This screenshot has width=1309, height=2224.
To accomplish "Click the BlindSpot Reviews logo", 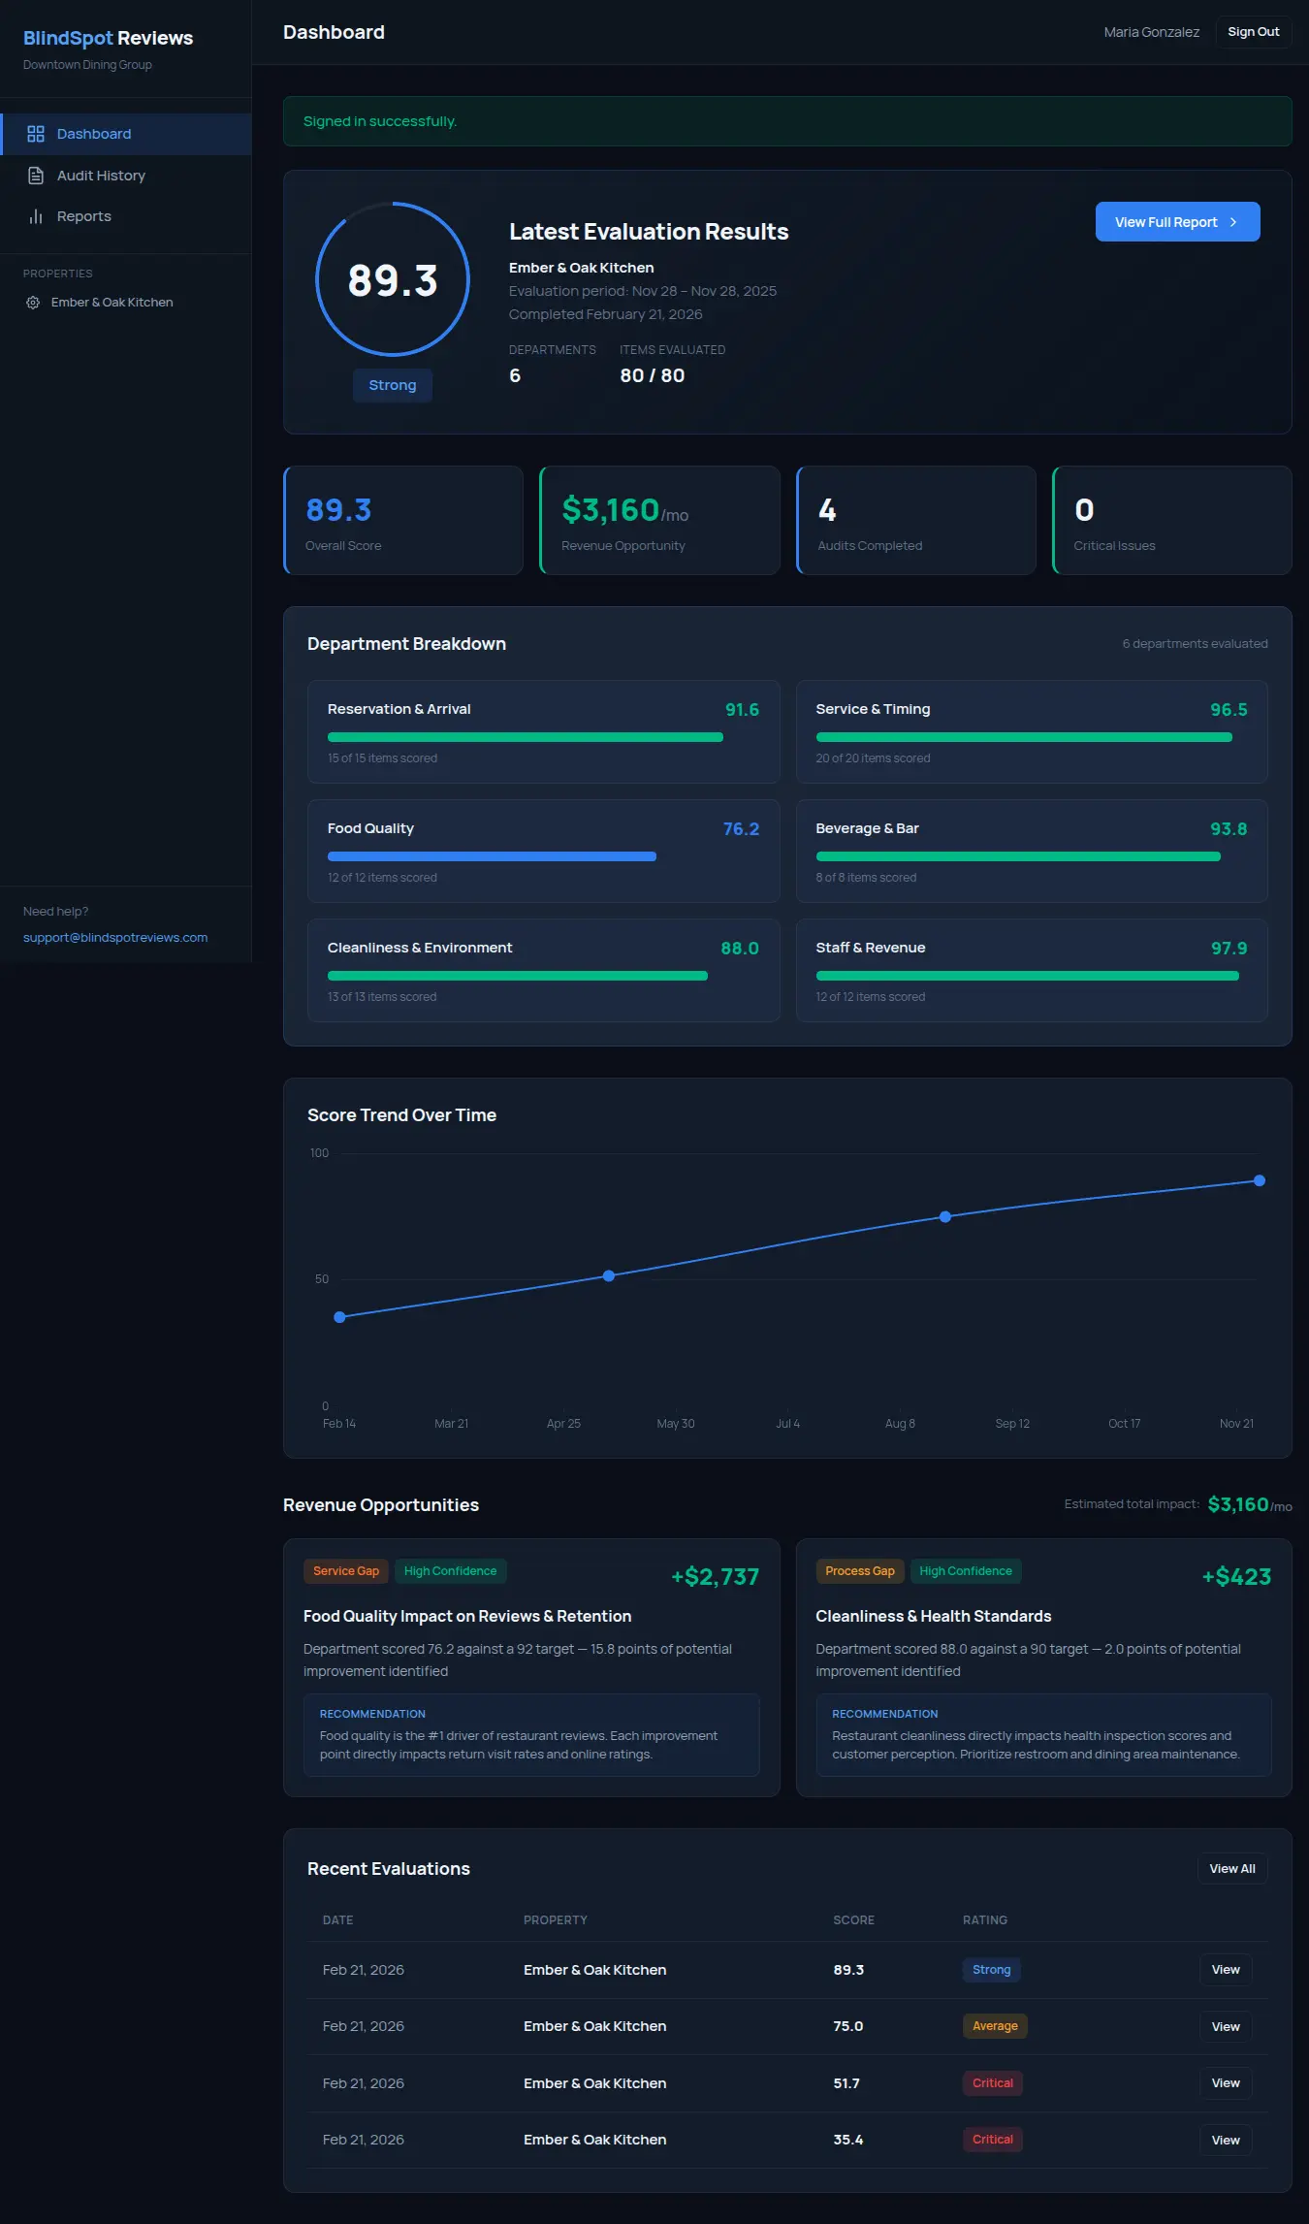I will pos(108,38).
